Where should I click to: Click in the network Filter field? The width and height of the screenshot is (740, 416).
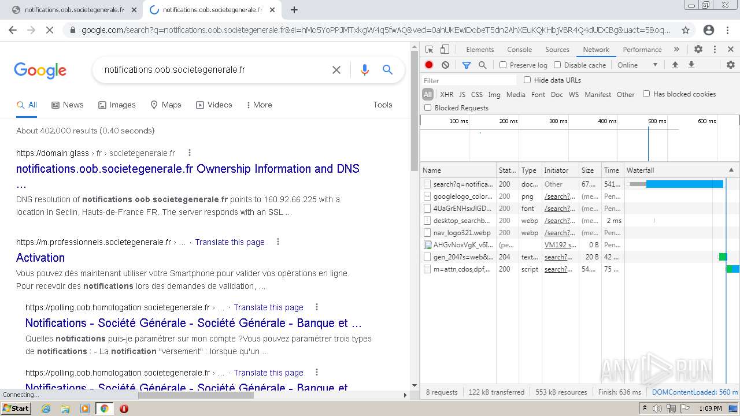point(468,80)
